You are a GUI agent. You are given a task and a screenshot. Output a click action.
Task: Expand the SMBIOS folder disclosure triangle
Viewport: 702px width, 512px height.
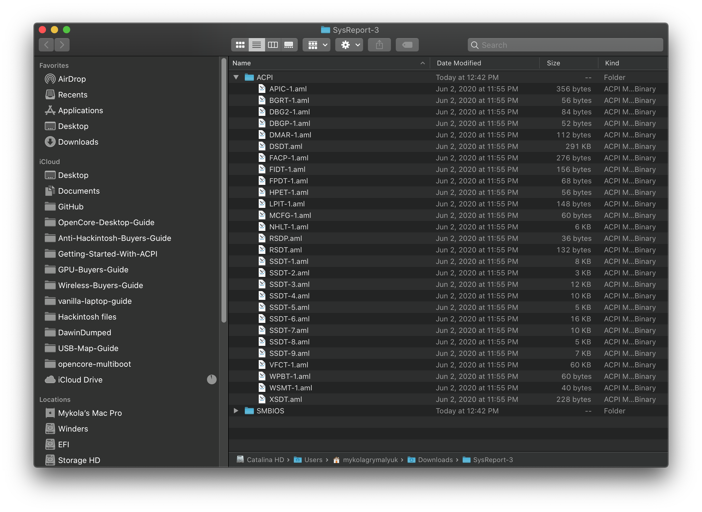(x=236, y=411)
